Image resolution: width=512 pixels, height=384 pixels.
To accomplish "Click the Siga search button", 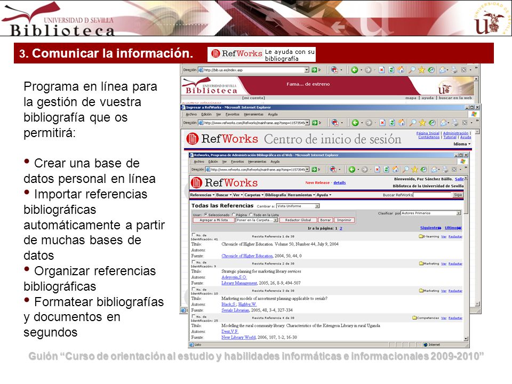I will coord(458,195).
